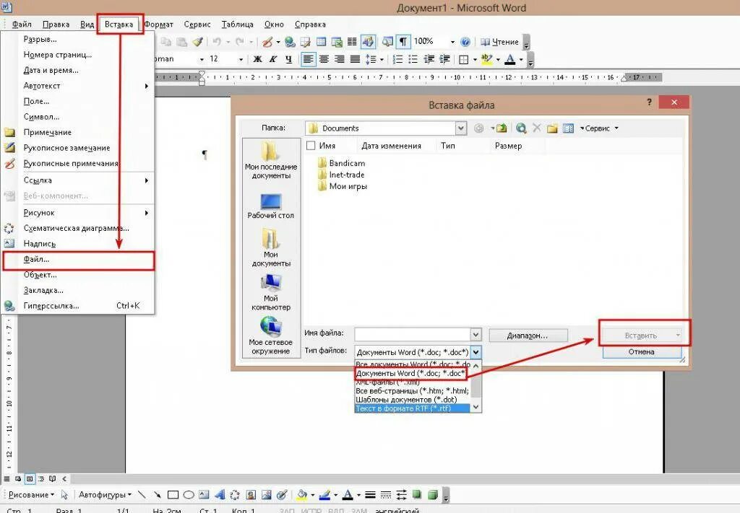Choose Гиперссылка... menu entry
Screen dimensions: 740x513
(x=79, y=306)
